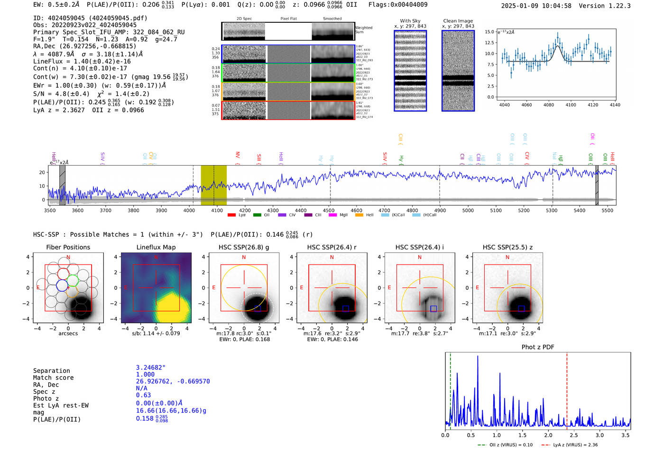Open the HSC SSP(26.8) g image

point(244,288)
